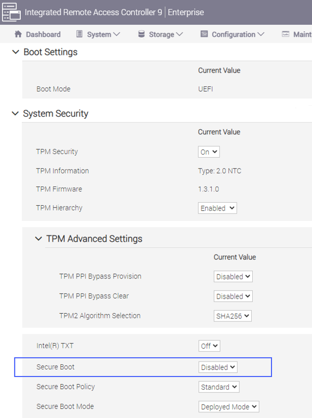Open the TPM PPI Bypass Provision dropdown
The height and width of the screenshot is (418, 312).
233,276
